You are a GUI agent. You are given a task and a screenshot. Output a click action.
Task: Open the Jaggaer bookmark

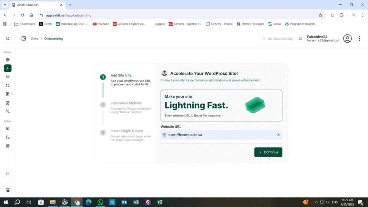160,24
